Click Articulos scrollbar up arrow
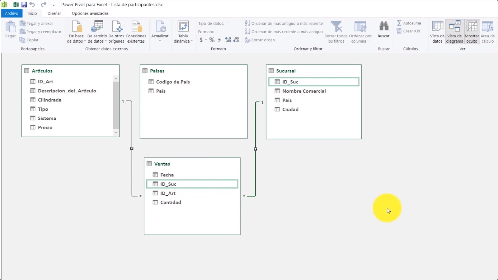This screenshot has height=280, width=498. 116,79
